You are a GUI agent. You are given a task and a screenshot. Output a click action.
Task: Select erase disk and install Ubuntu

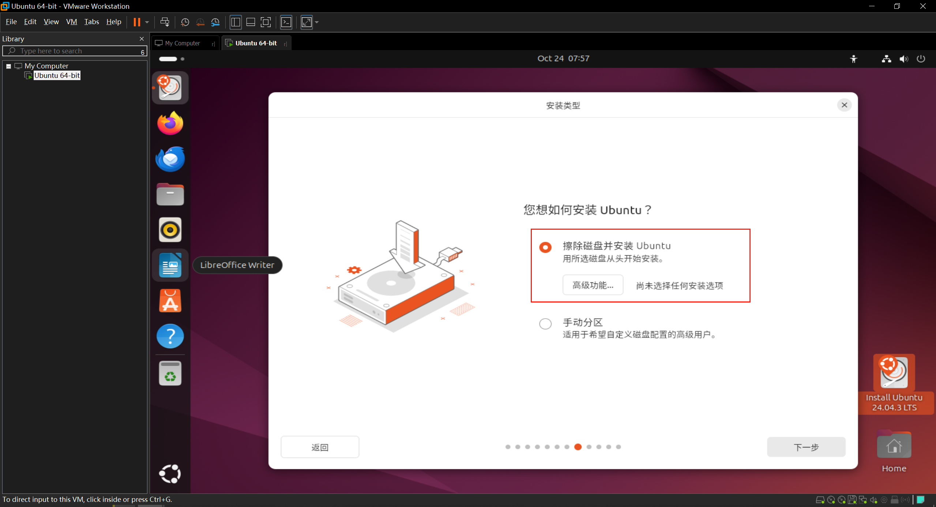[x=545, y=247]
